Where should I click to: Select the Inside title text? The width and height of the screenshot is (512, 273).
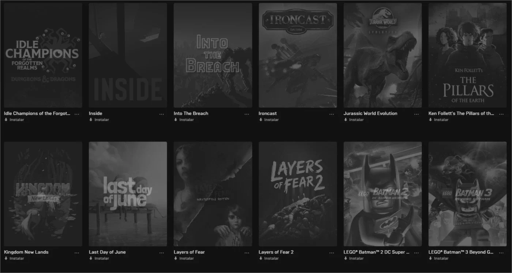coord(95,113)
